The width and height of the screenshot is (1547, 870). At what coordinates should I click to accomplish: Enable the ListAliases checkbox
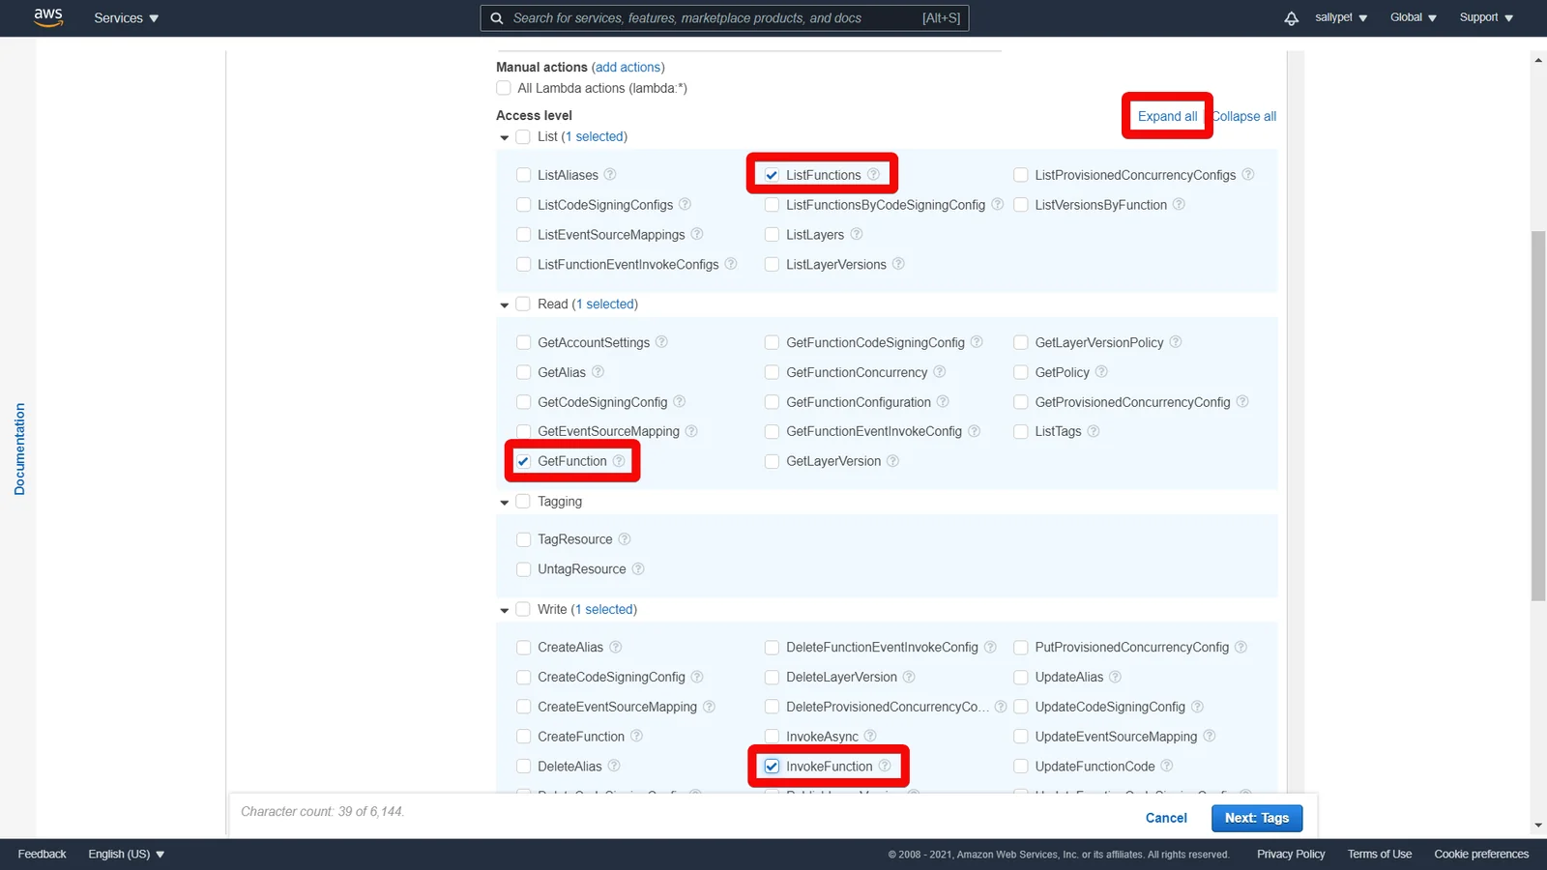click(x=523, y=175)
